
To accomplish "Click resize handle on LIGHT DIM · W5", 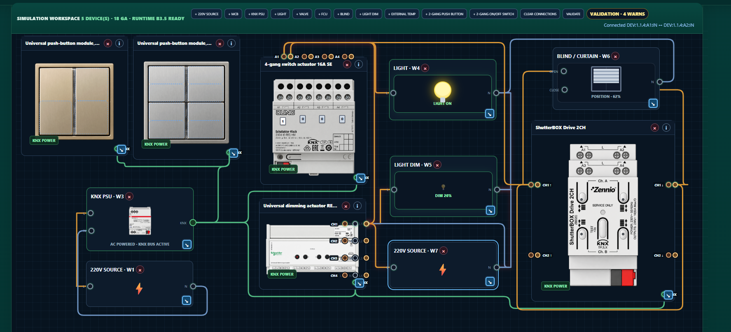I will [x=490, y=210].
